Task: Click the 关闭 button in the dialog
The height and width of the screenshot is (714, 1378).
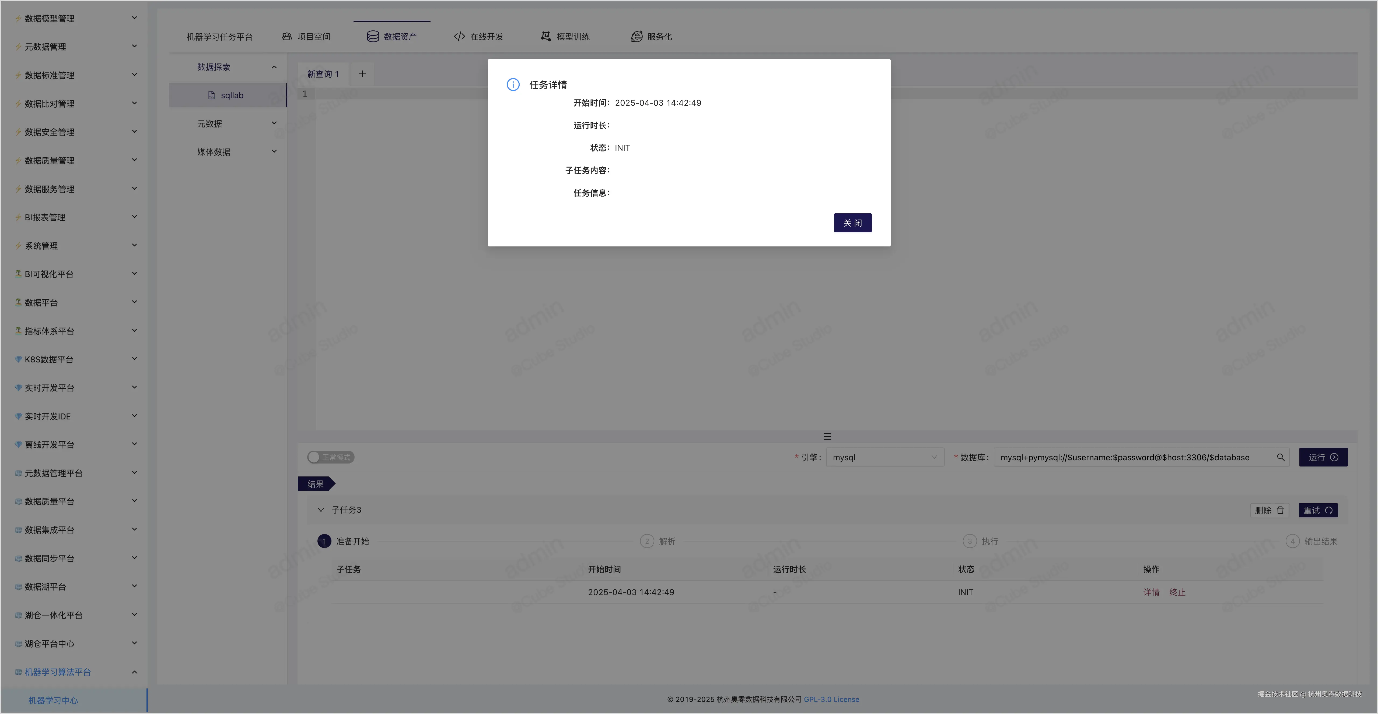Action: [852, 223]
